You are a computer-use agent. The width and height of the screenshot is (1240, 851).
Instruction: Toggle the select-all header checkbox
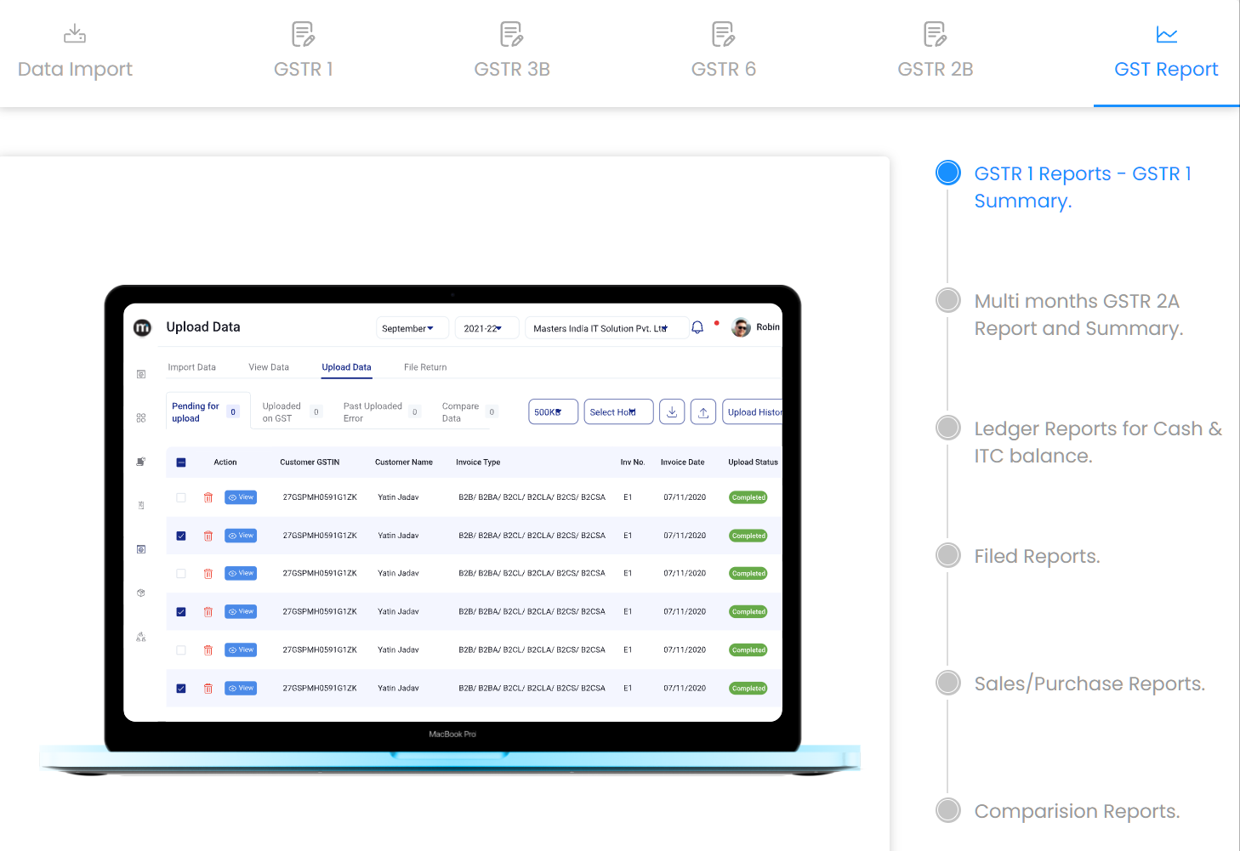coord(181,462)
